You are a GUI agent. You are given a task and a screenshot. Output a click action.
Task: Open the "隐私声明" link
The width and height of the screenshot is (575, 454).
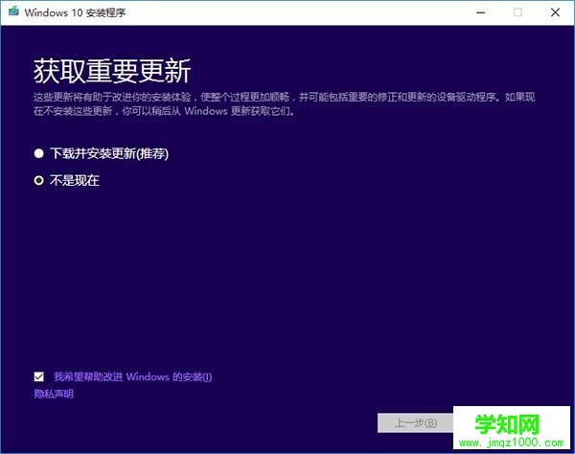click(54, 395)
